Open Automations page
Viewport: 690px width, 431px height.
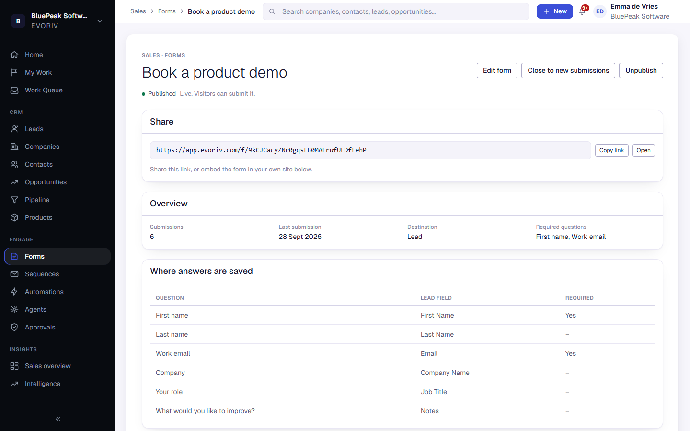coord(57,292)
